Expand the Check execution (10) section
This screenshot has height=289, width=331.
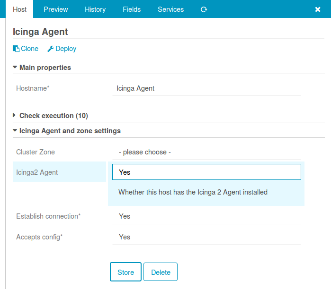point(51,116)
